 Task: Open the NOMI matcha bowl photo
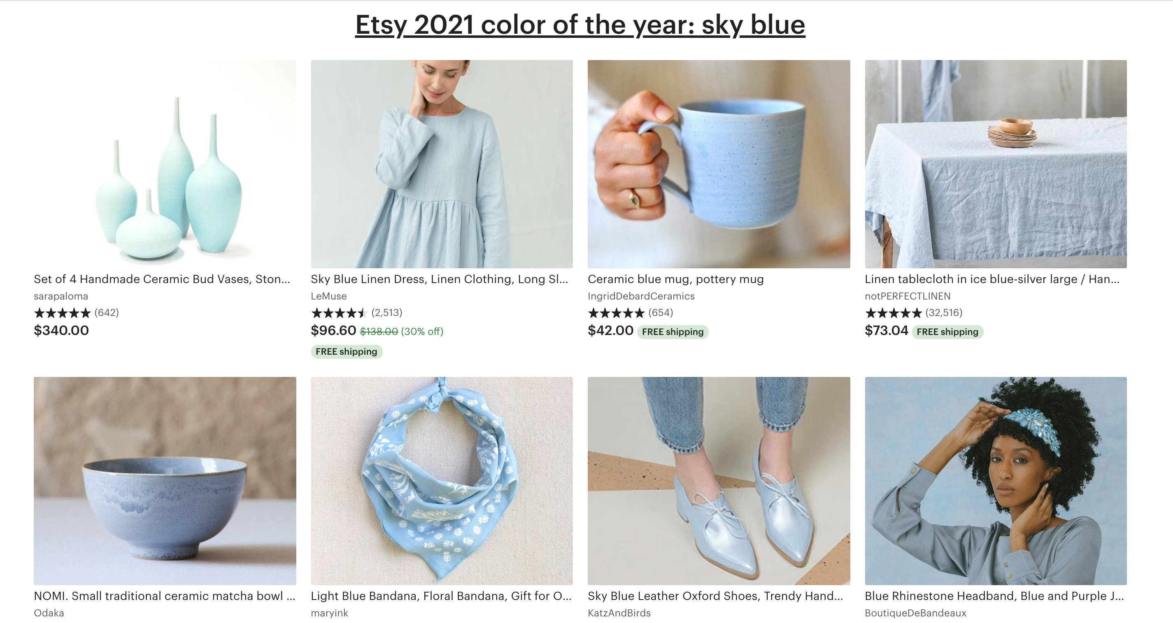tap(165, 481)
